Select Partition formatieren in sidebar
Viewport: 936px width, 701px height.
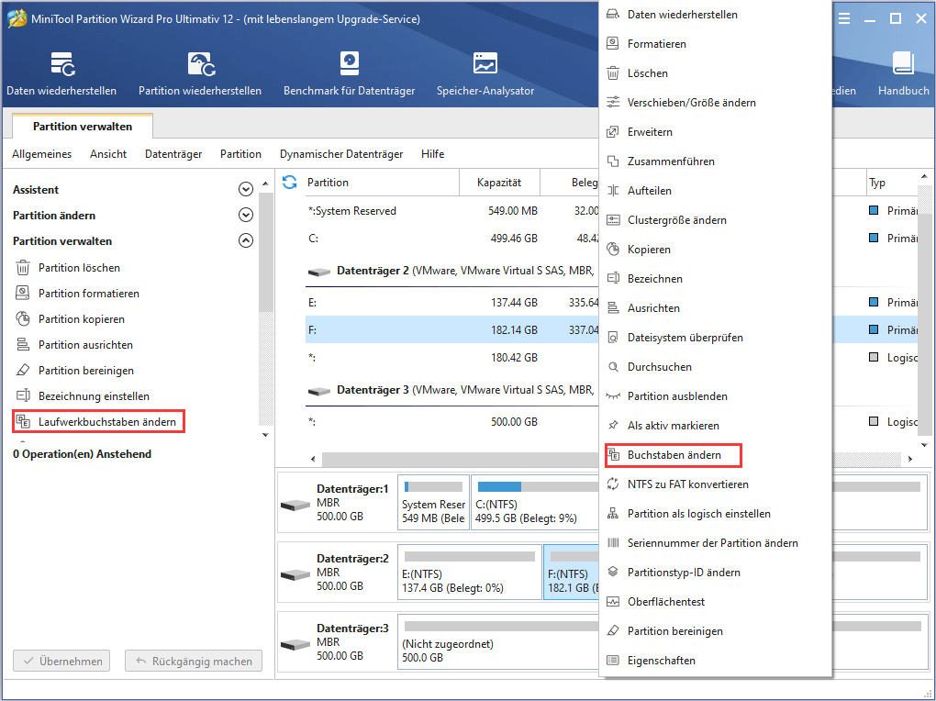pos(89,294)
